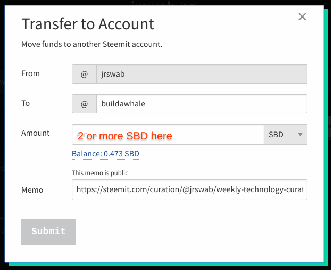
Task: Close the Transfer to Account dialog
Action: 302,17
